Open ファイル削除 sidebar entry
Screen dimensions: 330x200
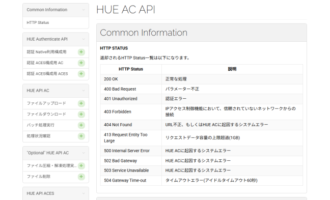pos(39,177)
